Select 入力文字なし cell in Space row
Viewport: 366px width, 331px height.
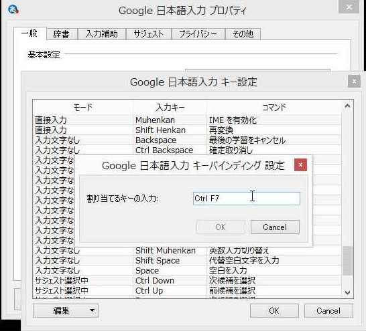coord(83,270)
